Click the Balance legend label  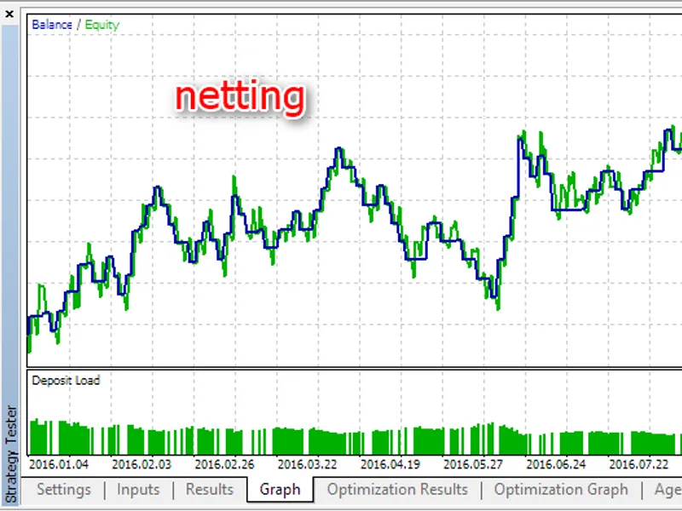click(52, 25)
